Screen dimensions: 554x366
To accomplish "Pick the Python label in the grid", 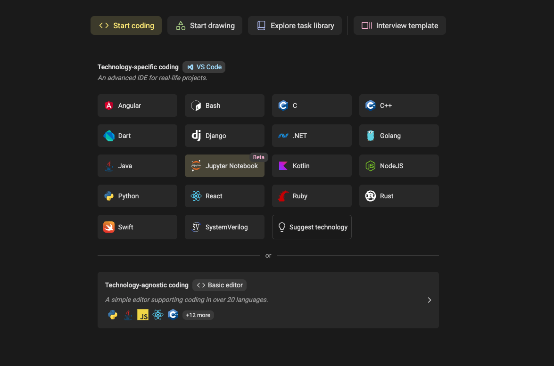I will (128, 196).
